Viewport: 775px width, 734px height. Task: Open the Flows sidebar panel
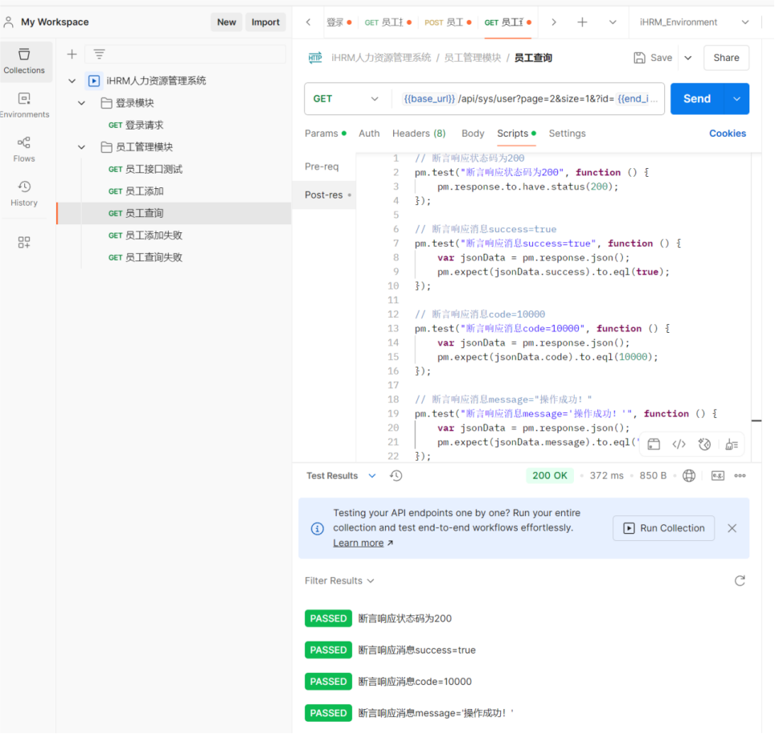pyautogui.click(x=24, y=150)
